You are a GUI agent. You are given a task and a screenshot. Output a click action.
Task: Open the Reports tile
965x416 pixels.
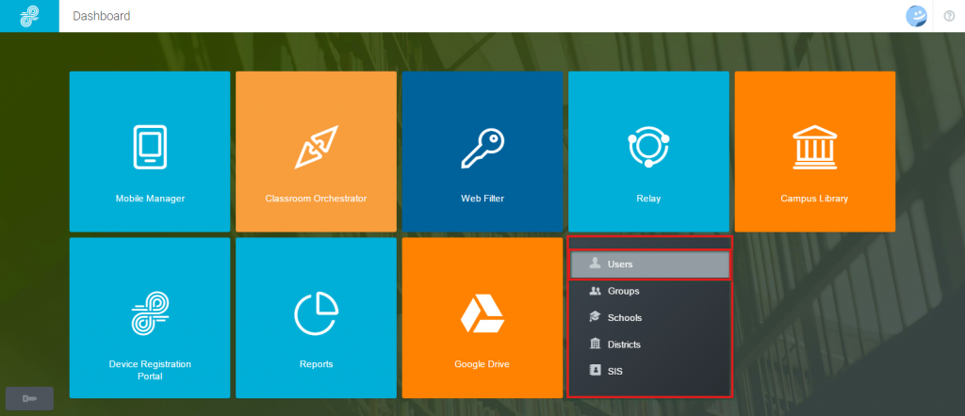click(x=316, y=318)
